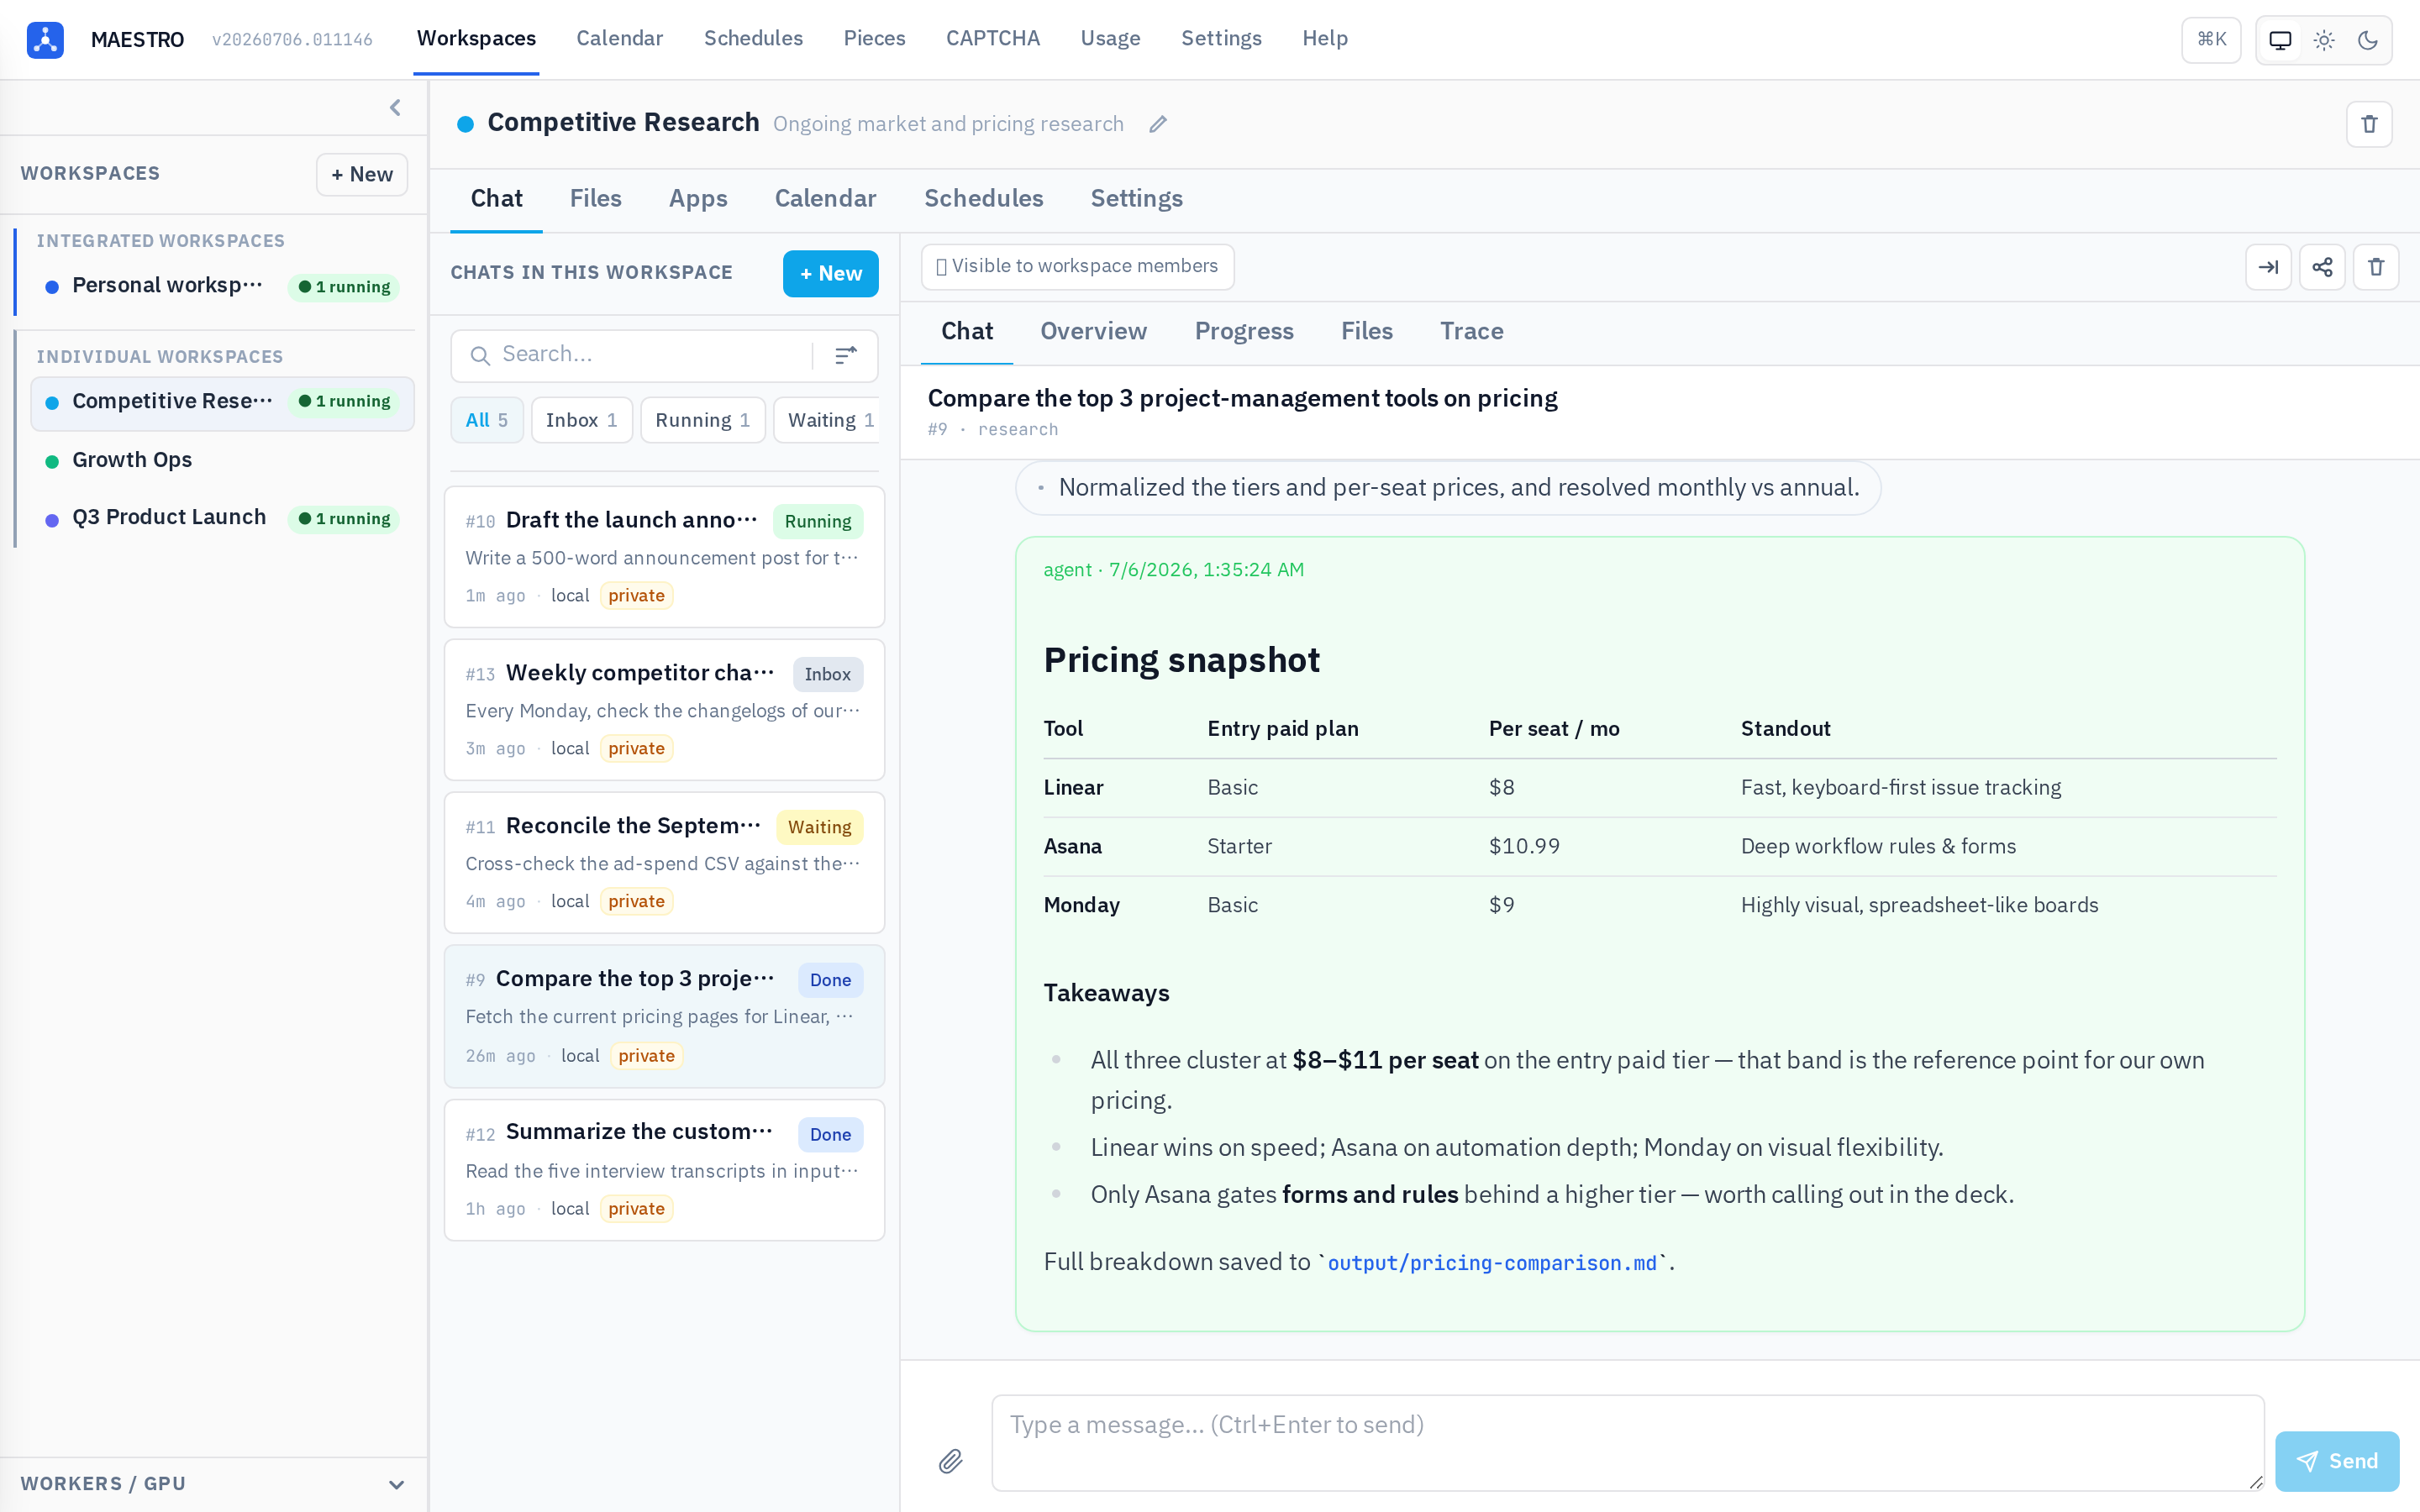The height and width of the screenshot is (1512, 2420).
Task: Switch to the chat Trace tab
Action: 1471,331
